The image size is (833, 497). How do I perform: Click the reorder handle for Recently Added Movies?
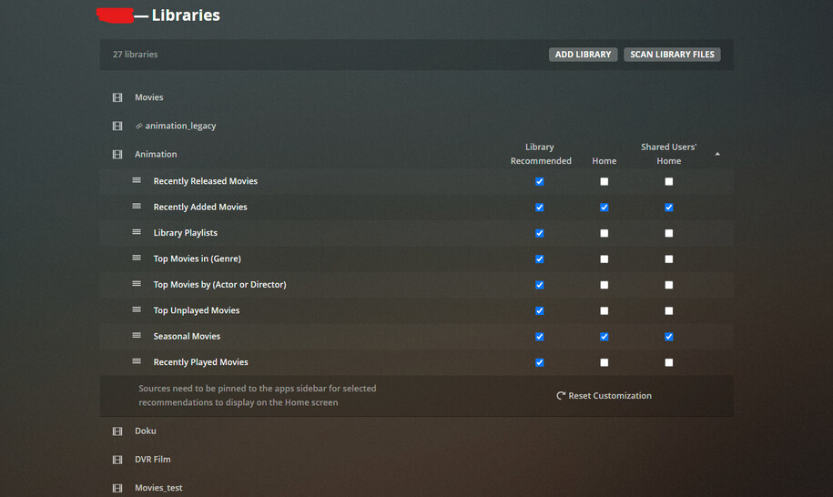137,206
